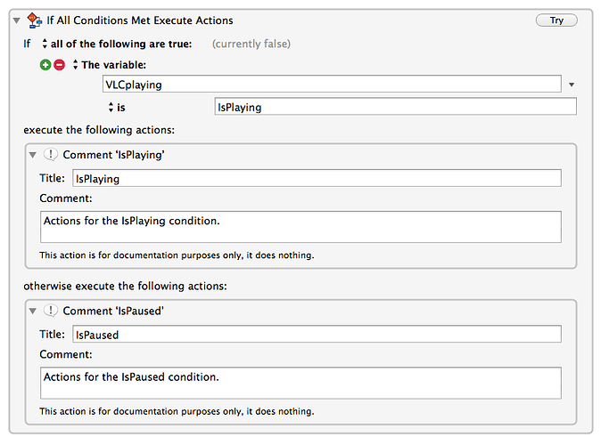Select the Comment 'IsPaused' action header
Image resolution: width=601 pixels, height=445 pixels.
(x=113, y=311)
